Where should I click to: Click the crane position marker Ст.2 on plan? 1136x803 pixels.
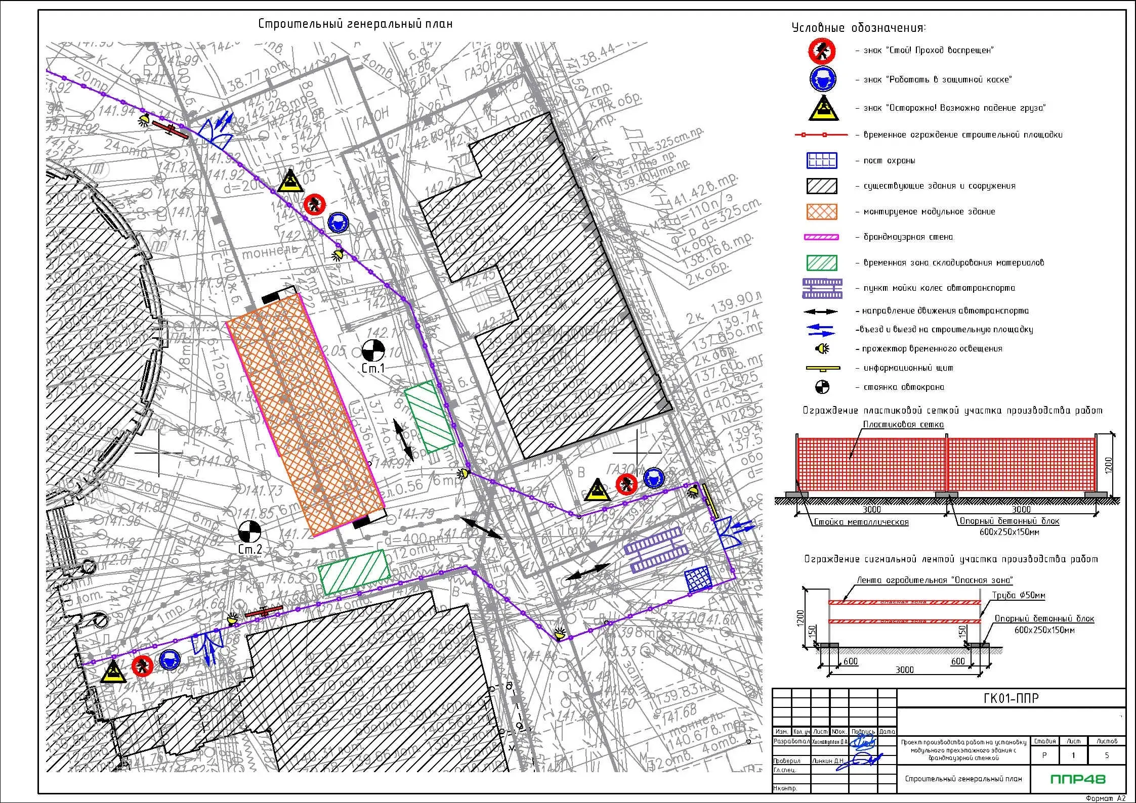pos(249,532)
